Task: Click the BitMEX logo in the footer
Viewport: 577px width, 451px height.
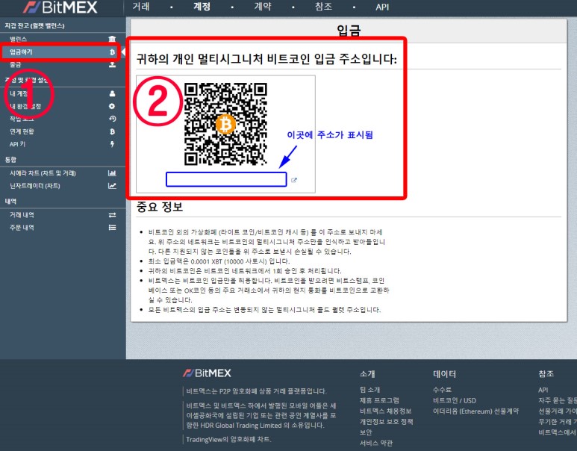Action: click(x=207, y=373)
